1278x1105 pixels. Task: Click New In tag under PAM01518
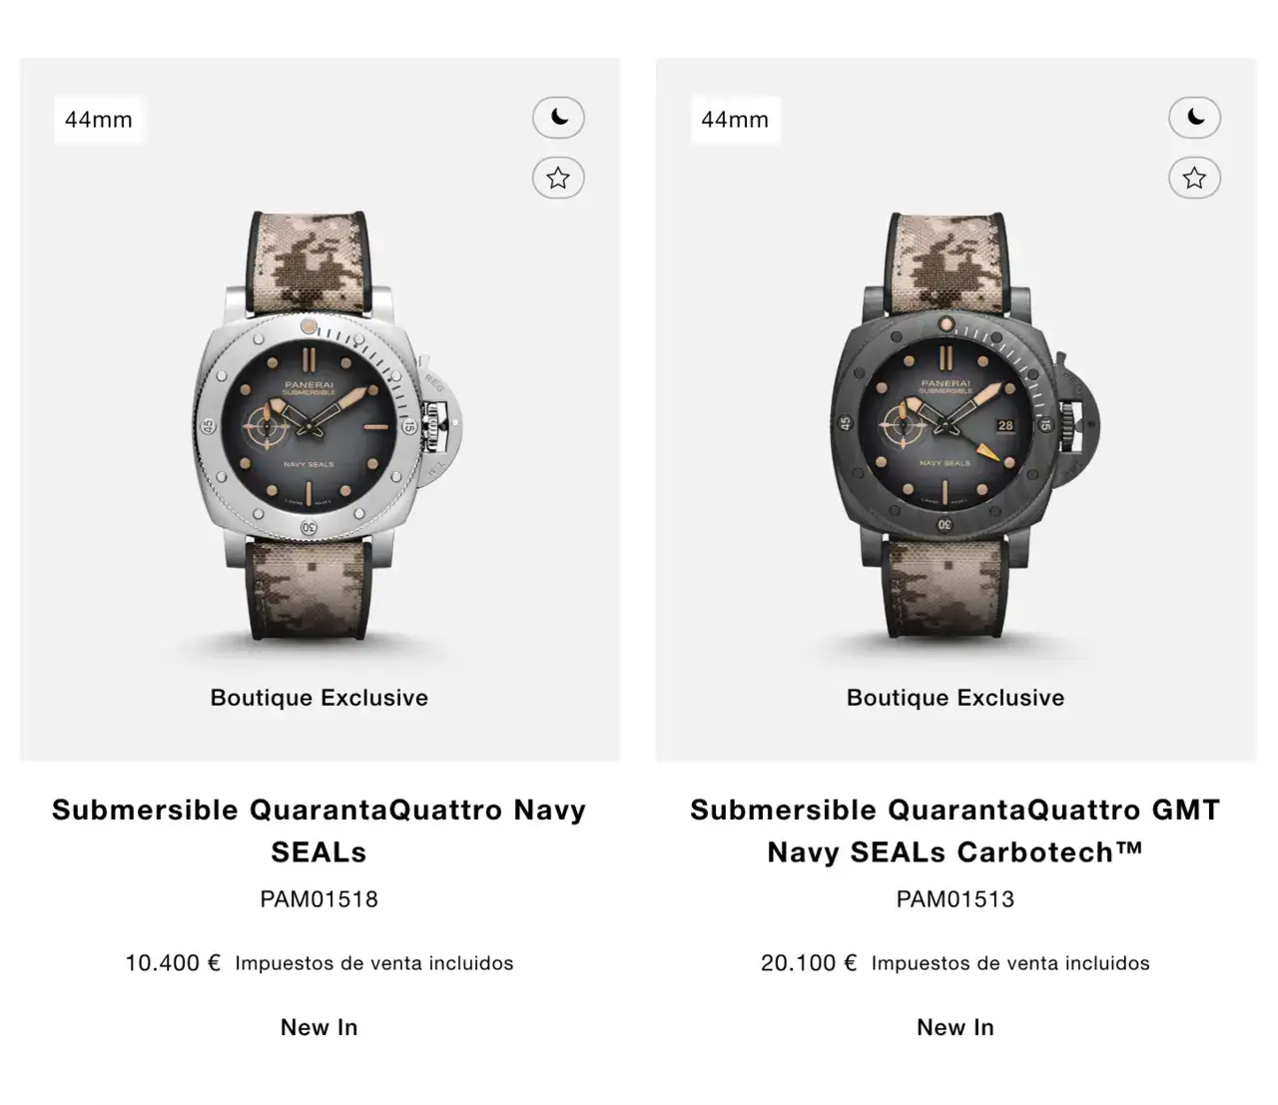319,1027
